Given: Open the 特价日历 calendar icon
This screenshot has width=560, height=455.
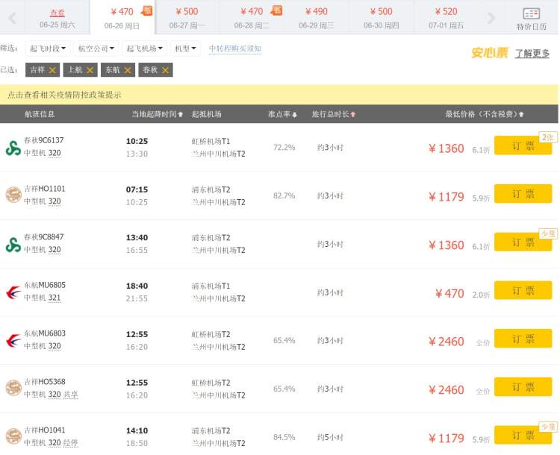Looking at the screenshot, I should click(x=531, y=13).
